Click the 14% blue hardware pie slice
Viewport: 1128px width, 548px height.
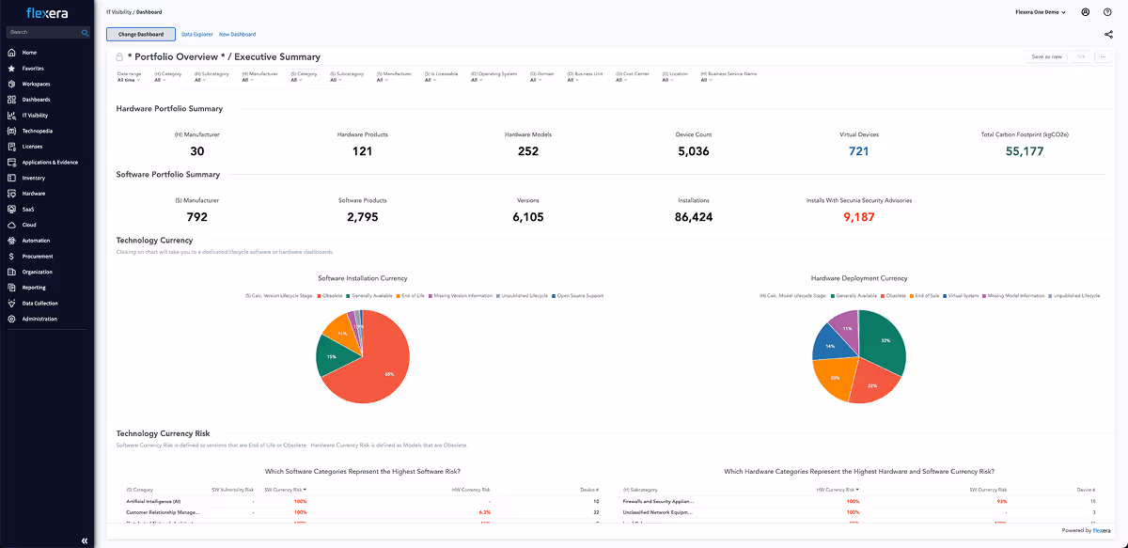829,346
